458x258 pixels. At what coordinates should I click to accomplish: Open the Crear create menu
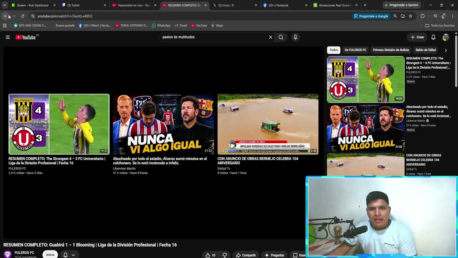[x=417, y=37]
